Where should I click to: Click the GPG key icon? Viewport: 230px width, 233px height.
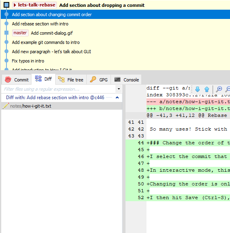point(93,79)
